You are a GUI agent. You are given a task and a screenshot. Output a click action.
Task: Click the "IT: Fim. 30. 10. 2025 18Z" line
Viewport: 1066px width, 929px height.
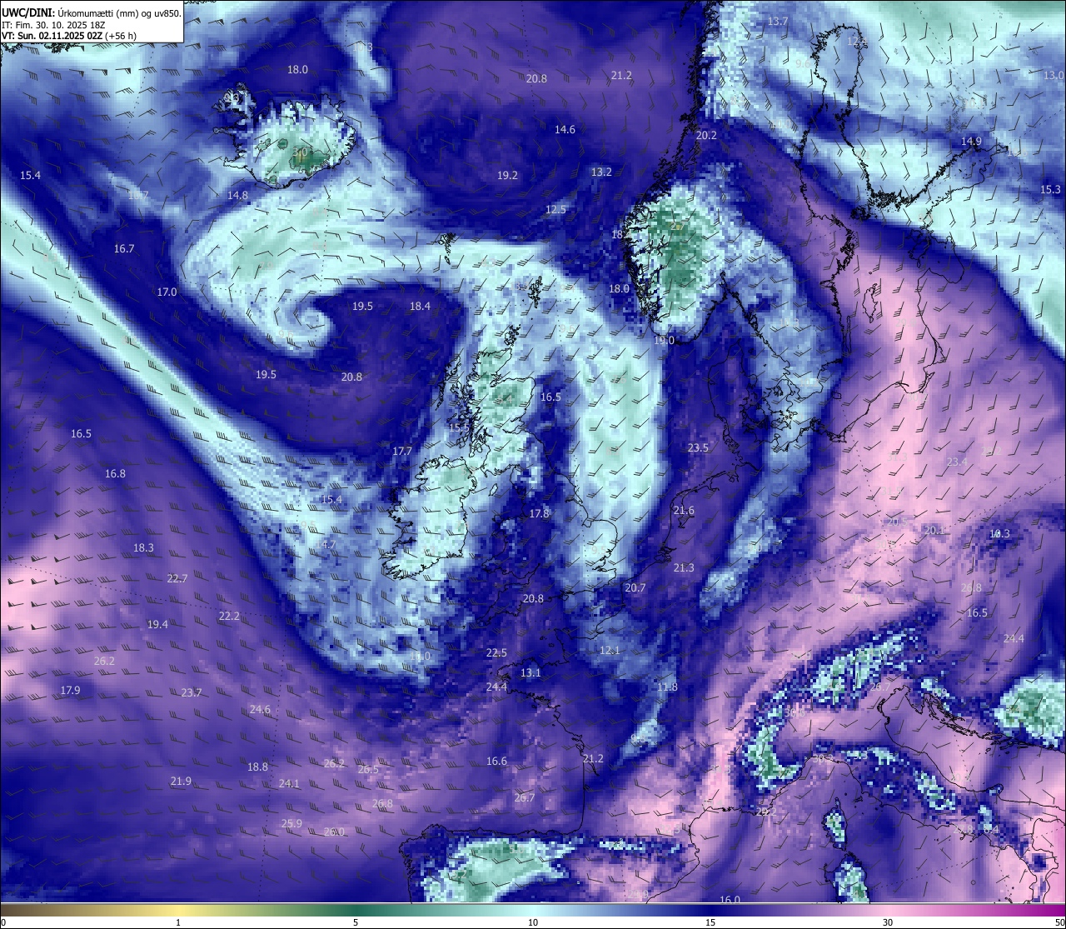click(x=52, y=25)
